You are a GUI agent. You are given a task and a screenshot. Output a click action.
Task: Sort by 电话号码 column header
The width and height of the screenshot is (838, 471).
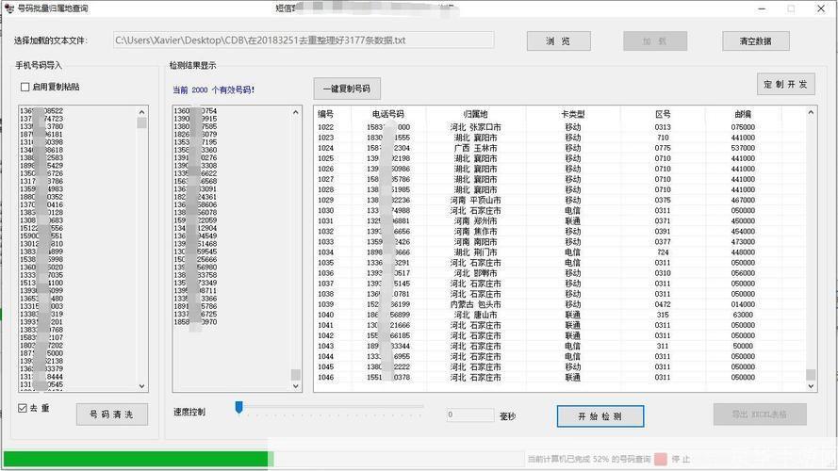click(388, 114)
